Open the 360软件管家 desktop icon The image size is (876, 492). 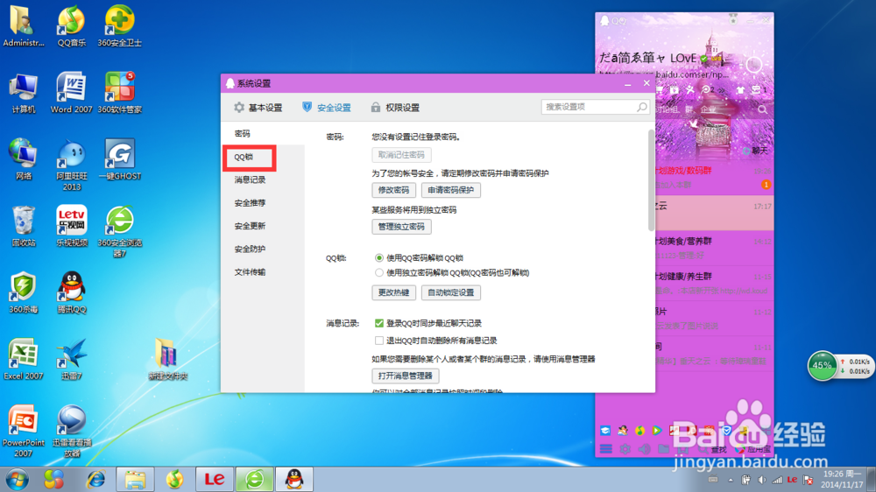pyautogui.click(x=119, y=92)
